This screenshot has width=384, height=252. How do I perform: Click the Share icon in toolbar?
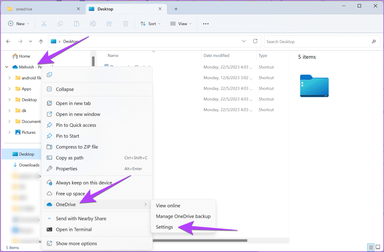[109, 24]
